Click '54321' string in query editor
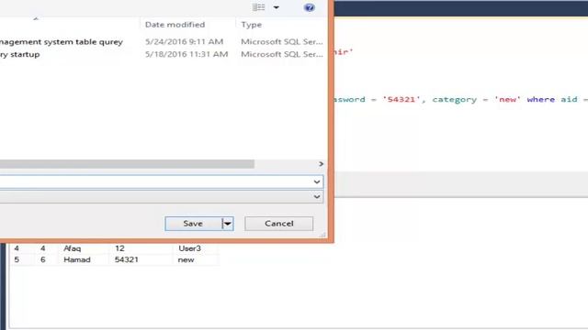 (x=401, y=100)
